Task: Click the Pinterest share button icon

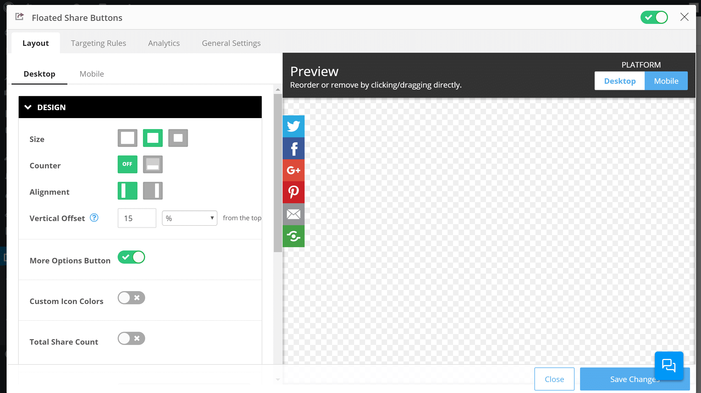Action: (294, 192)
